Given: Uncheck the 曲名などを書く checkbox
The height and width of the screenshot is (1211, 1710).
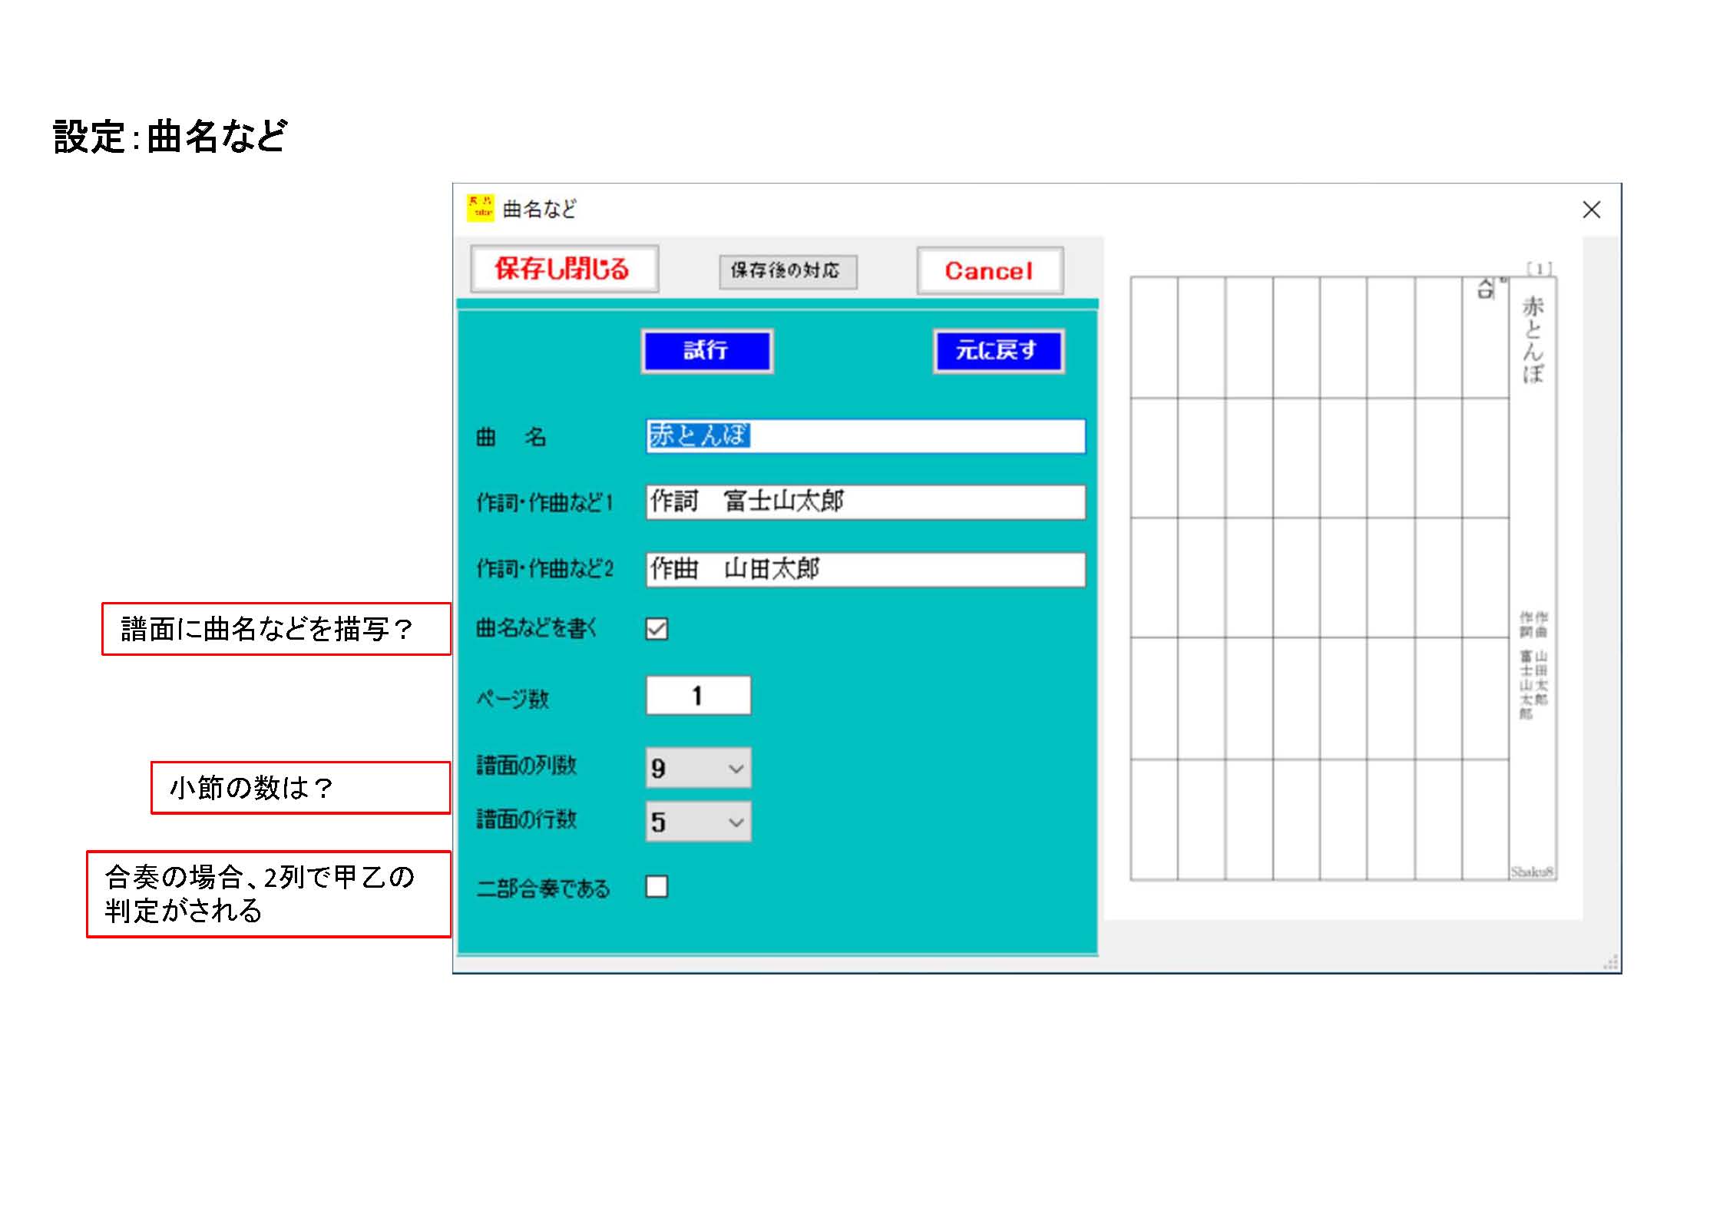Looking at the screenshot, I should pos(657,629).
